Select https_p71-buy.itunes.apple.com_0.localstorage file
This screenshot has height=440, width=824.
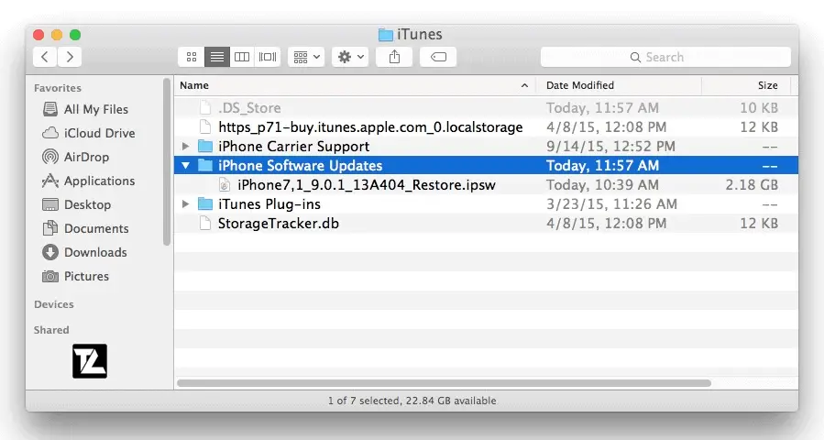click(x=370, y=127)
